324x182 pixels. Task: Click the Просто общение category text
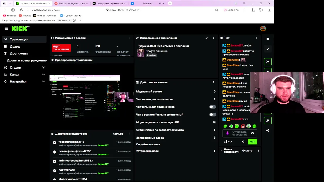coord(156,51)
